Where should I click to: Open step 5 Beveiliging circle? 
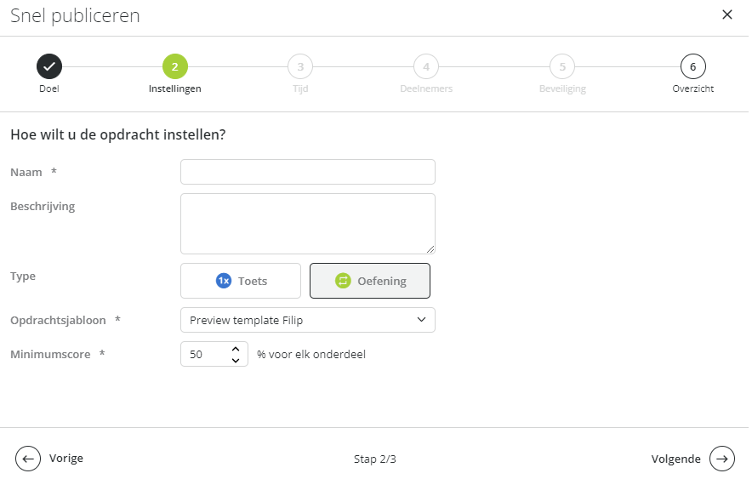[562, 66]
